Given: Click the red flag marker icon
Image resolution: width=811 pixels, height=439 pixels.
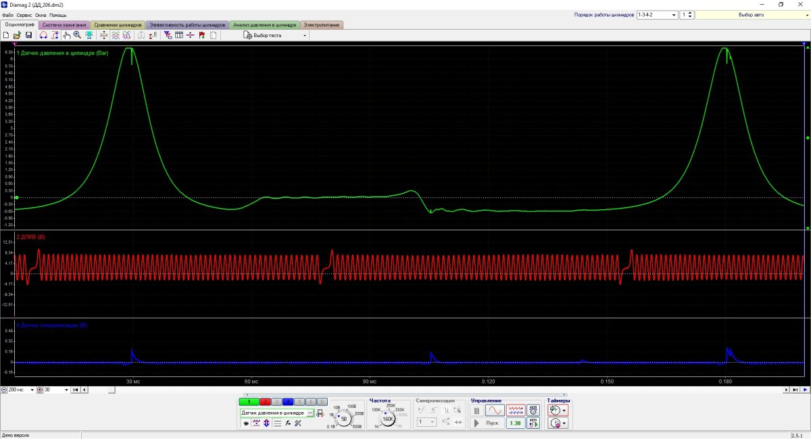Looking at the screenshot, I should pos(202,35).
